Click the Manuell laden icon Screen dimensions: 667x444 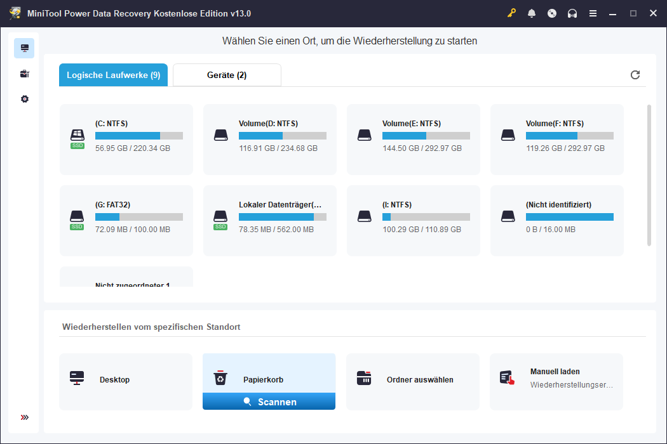507,377
